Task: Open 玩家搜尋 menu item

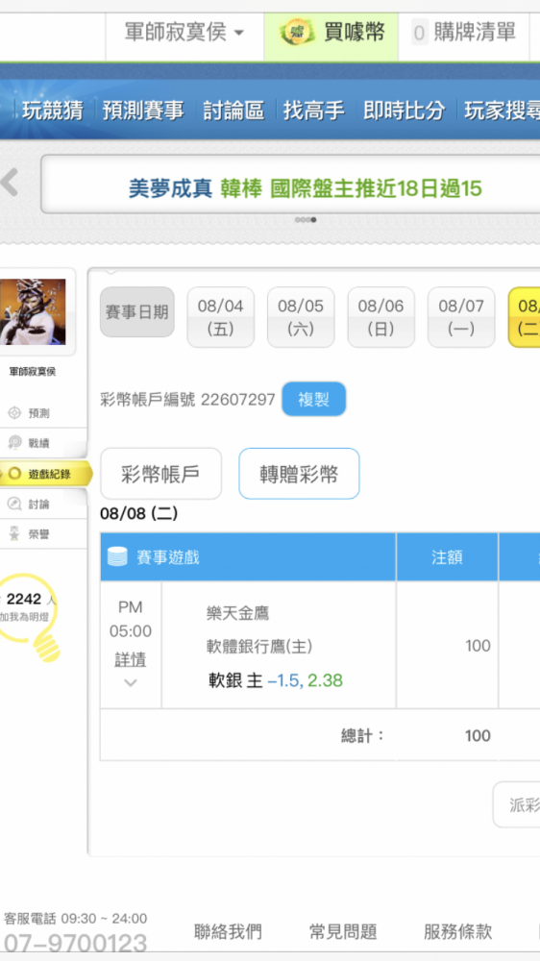Action: [x=502, y=111]
